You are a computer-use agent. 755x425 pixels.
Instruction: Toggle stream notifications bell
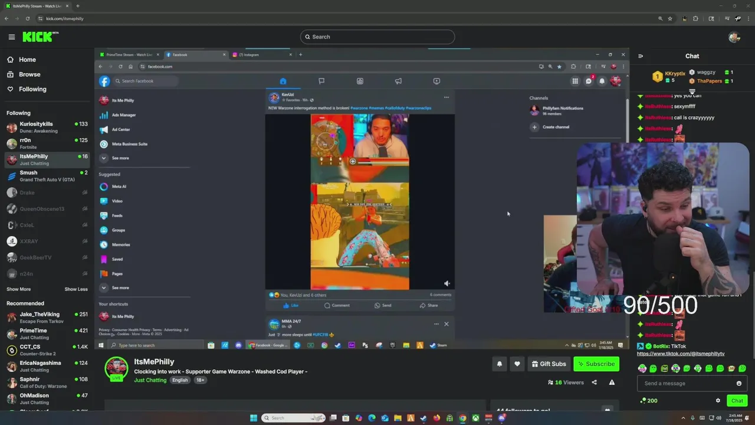500,364
